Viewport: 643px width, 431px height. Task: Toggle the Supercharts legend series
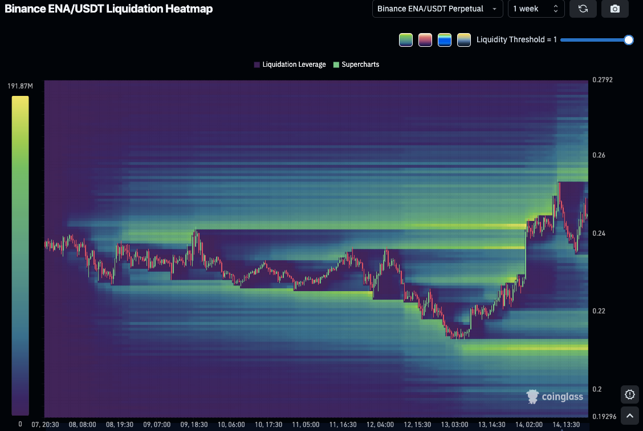[356, 65]
